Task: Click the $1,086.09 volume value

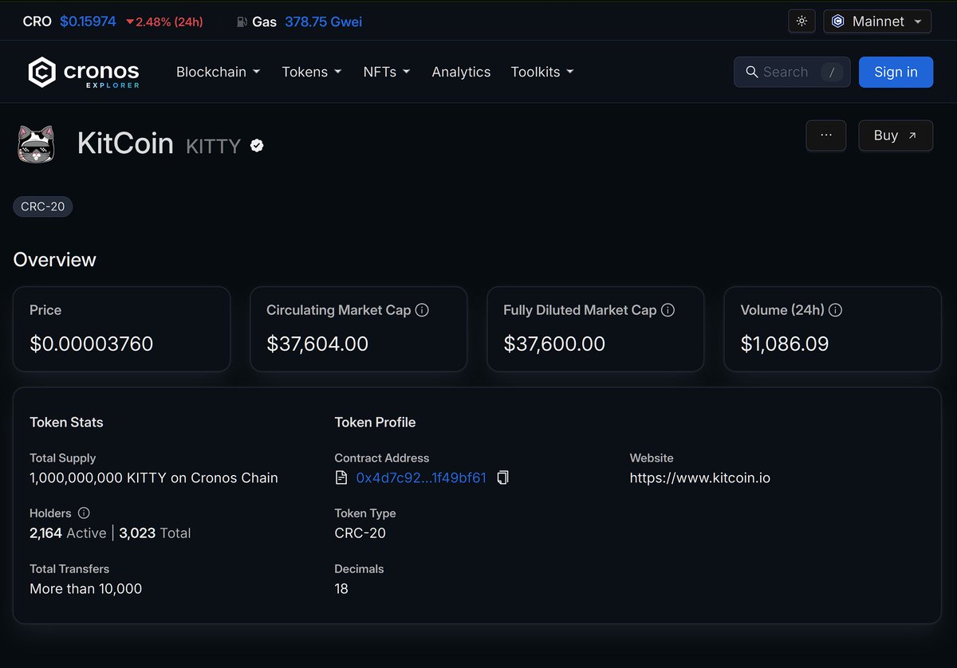Action: (x=785, y=344)
